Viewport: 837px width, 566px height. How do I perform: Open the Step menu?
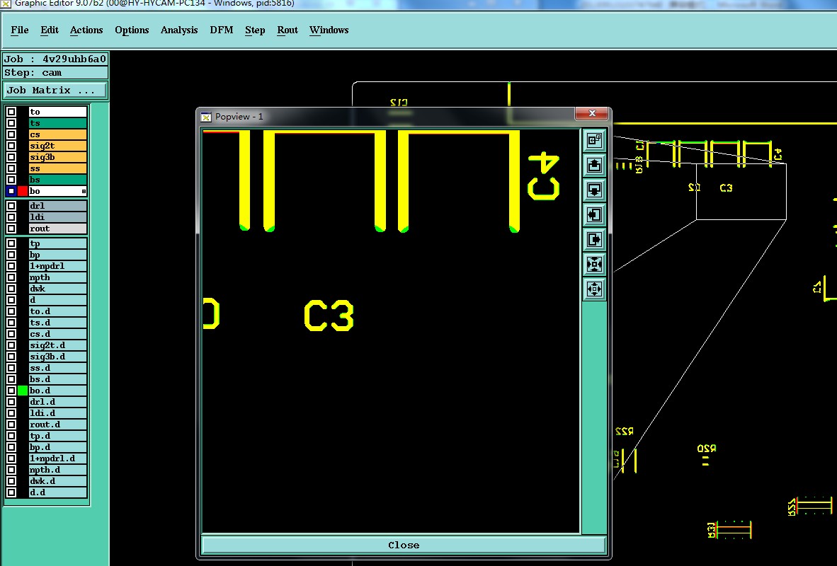point(255,30)
